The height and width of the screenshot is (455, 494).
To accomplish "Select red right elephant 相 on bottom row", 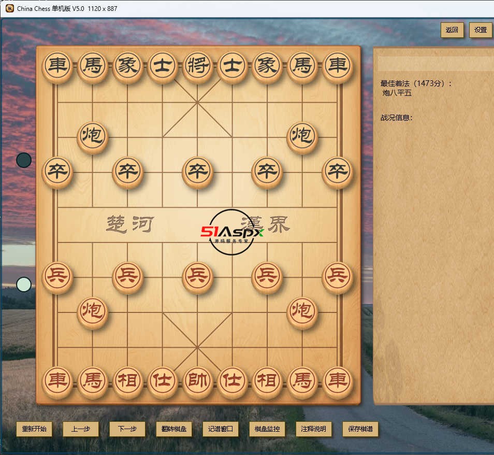I will coord(267,381).
